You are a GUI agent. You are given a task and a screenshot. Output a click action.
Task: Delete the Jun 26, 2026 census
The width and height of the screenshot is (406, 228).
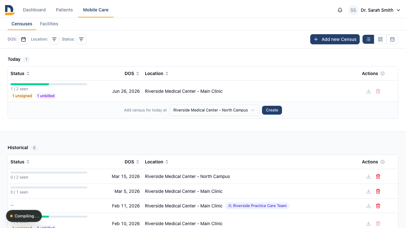(x=378, y=91)
